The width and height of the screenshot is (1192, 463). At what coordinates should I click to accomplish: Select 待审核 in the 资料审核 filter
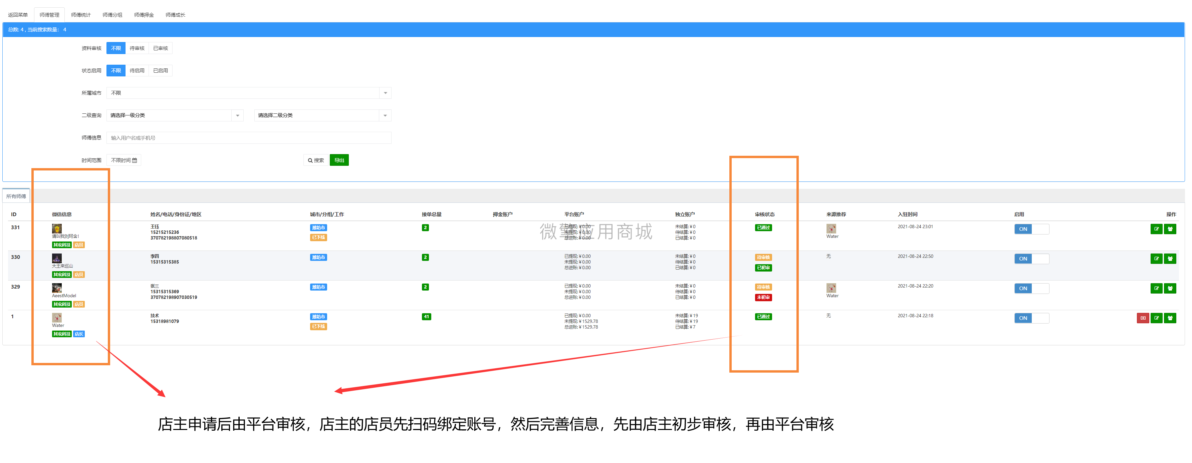[137, 48]
